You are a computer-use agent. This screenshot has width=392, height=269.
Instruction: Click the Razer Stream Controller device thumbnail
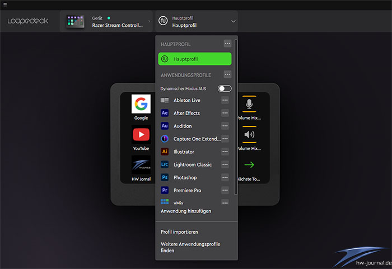click(75, 21)
